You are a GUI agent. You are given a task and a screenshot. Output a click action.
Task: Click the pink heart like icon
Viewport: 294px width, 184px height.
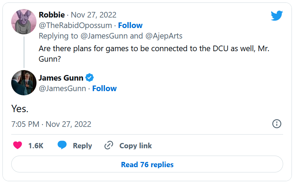(x=18, y=145)
